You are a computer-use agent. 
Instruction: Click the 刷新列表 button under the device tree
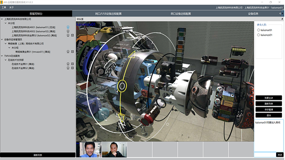pyautogui.click(x=38, y=155)
